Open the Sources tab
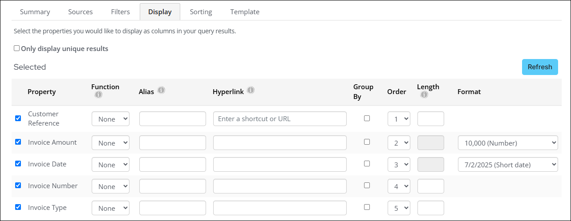 pos(81,12)
